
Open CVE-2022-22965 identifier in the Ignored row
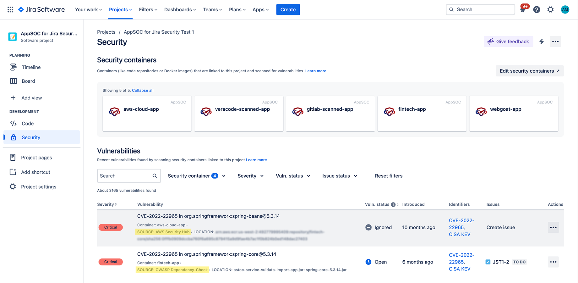point(461,224)
